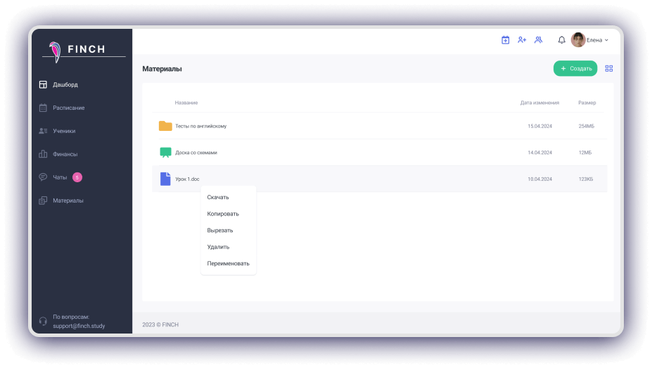Open the group users icon in header
This screenshot has height=368, width=652.
pos(539,40)
